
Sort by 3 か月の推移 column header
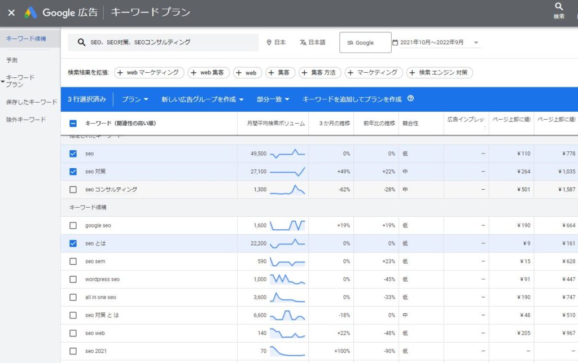tap(334, 124)
